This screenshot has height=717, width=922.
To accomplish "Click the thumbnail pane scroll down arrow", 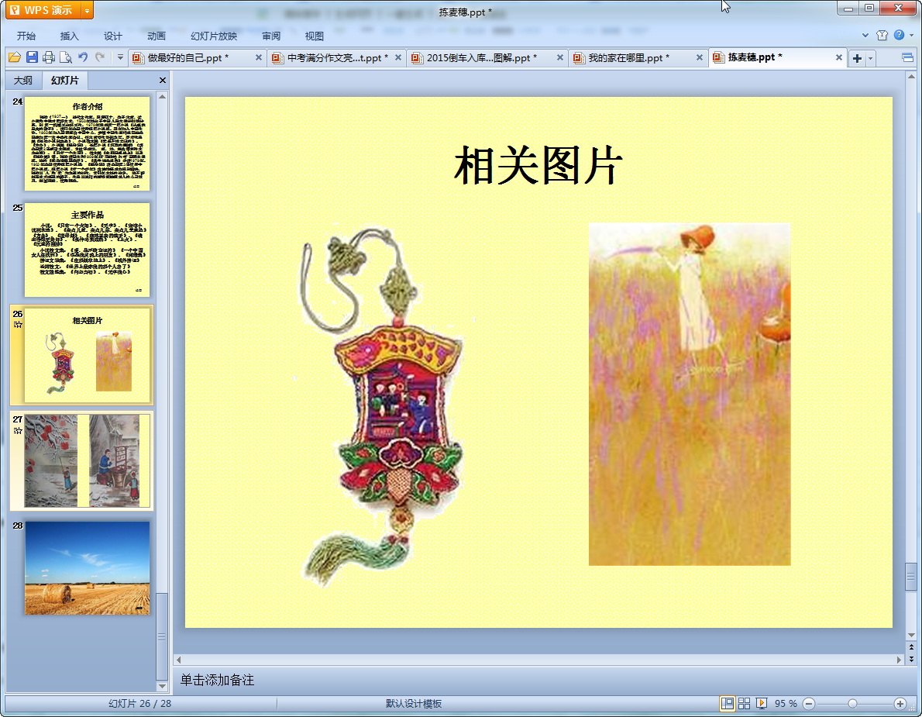I will click(162, 686).
